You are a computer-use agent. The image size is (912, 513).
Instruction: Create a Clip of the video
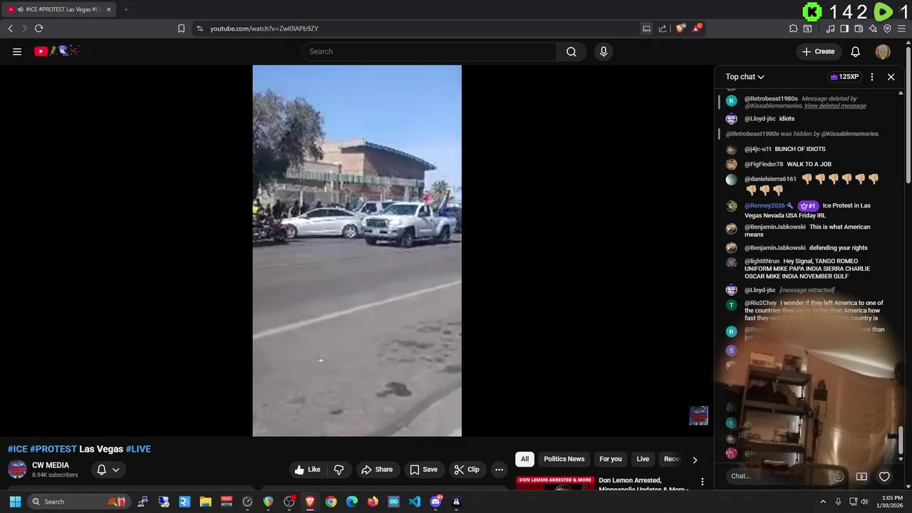tap(467, 470)
